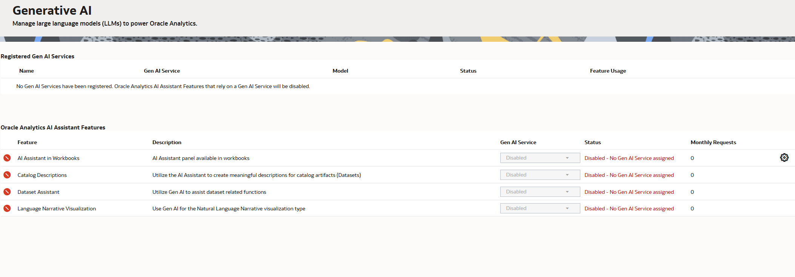
Task: Click the red status text in the AI Assistant in Workbooks row
Action: pyautogui.click(x=629, y=158)
